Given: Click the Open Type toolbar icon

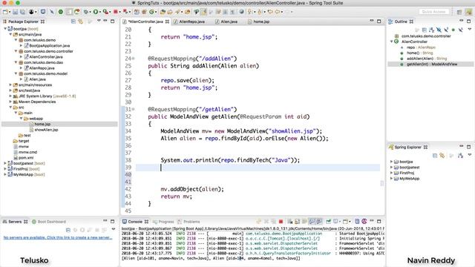Looking at the screenshot, I should (x=163, y=12).
